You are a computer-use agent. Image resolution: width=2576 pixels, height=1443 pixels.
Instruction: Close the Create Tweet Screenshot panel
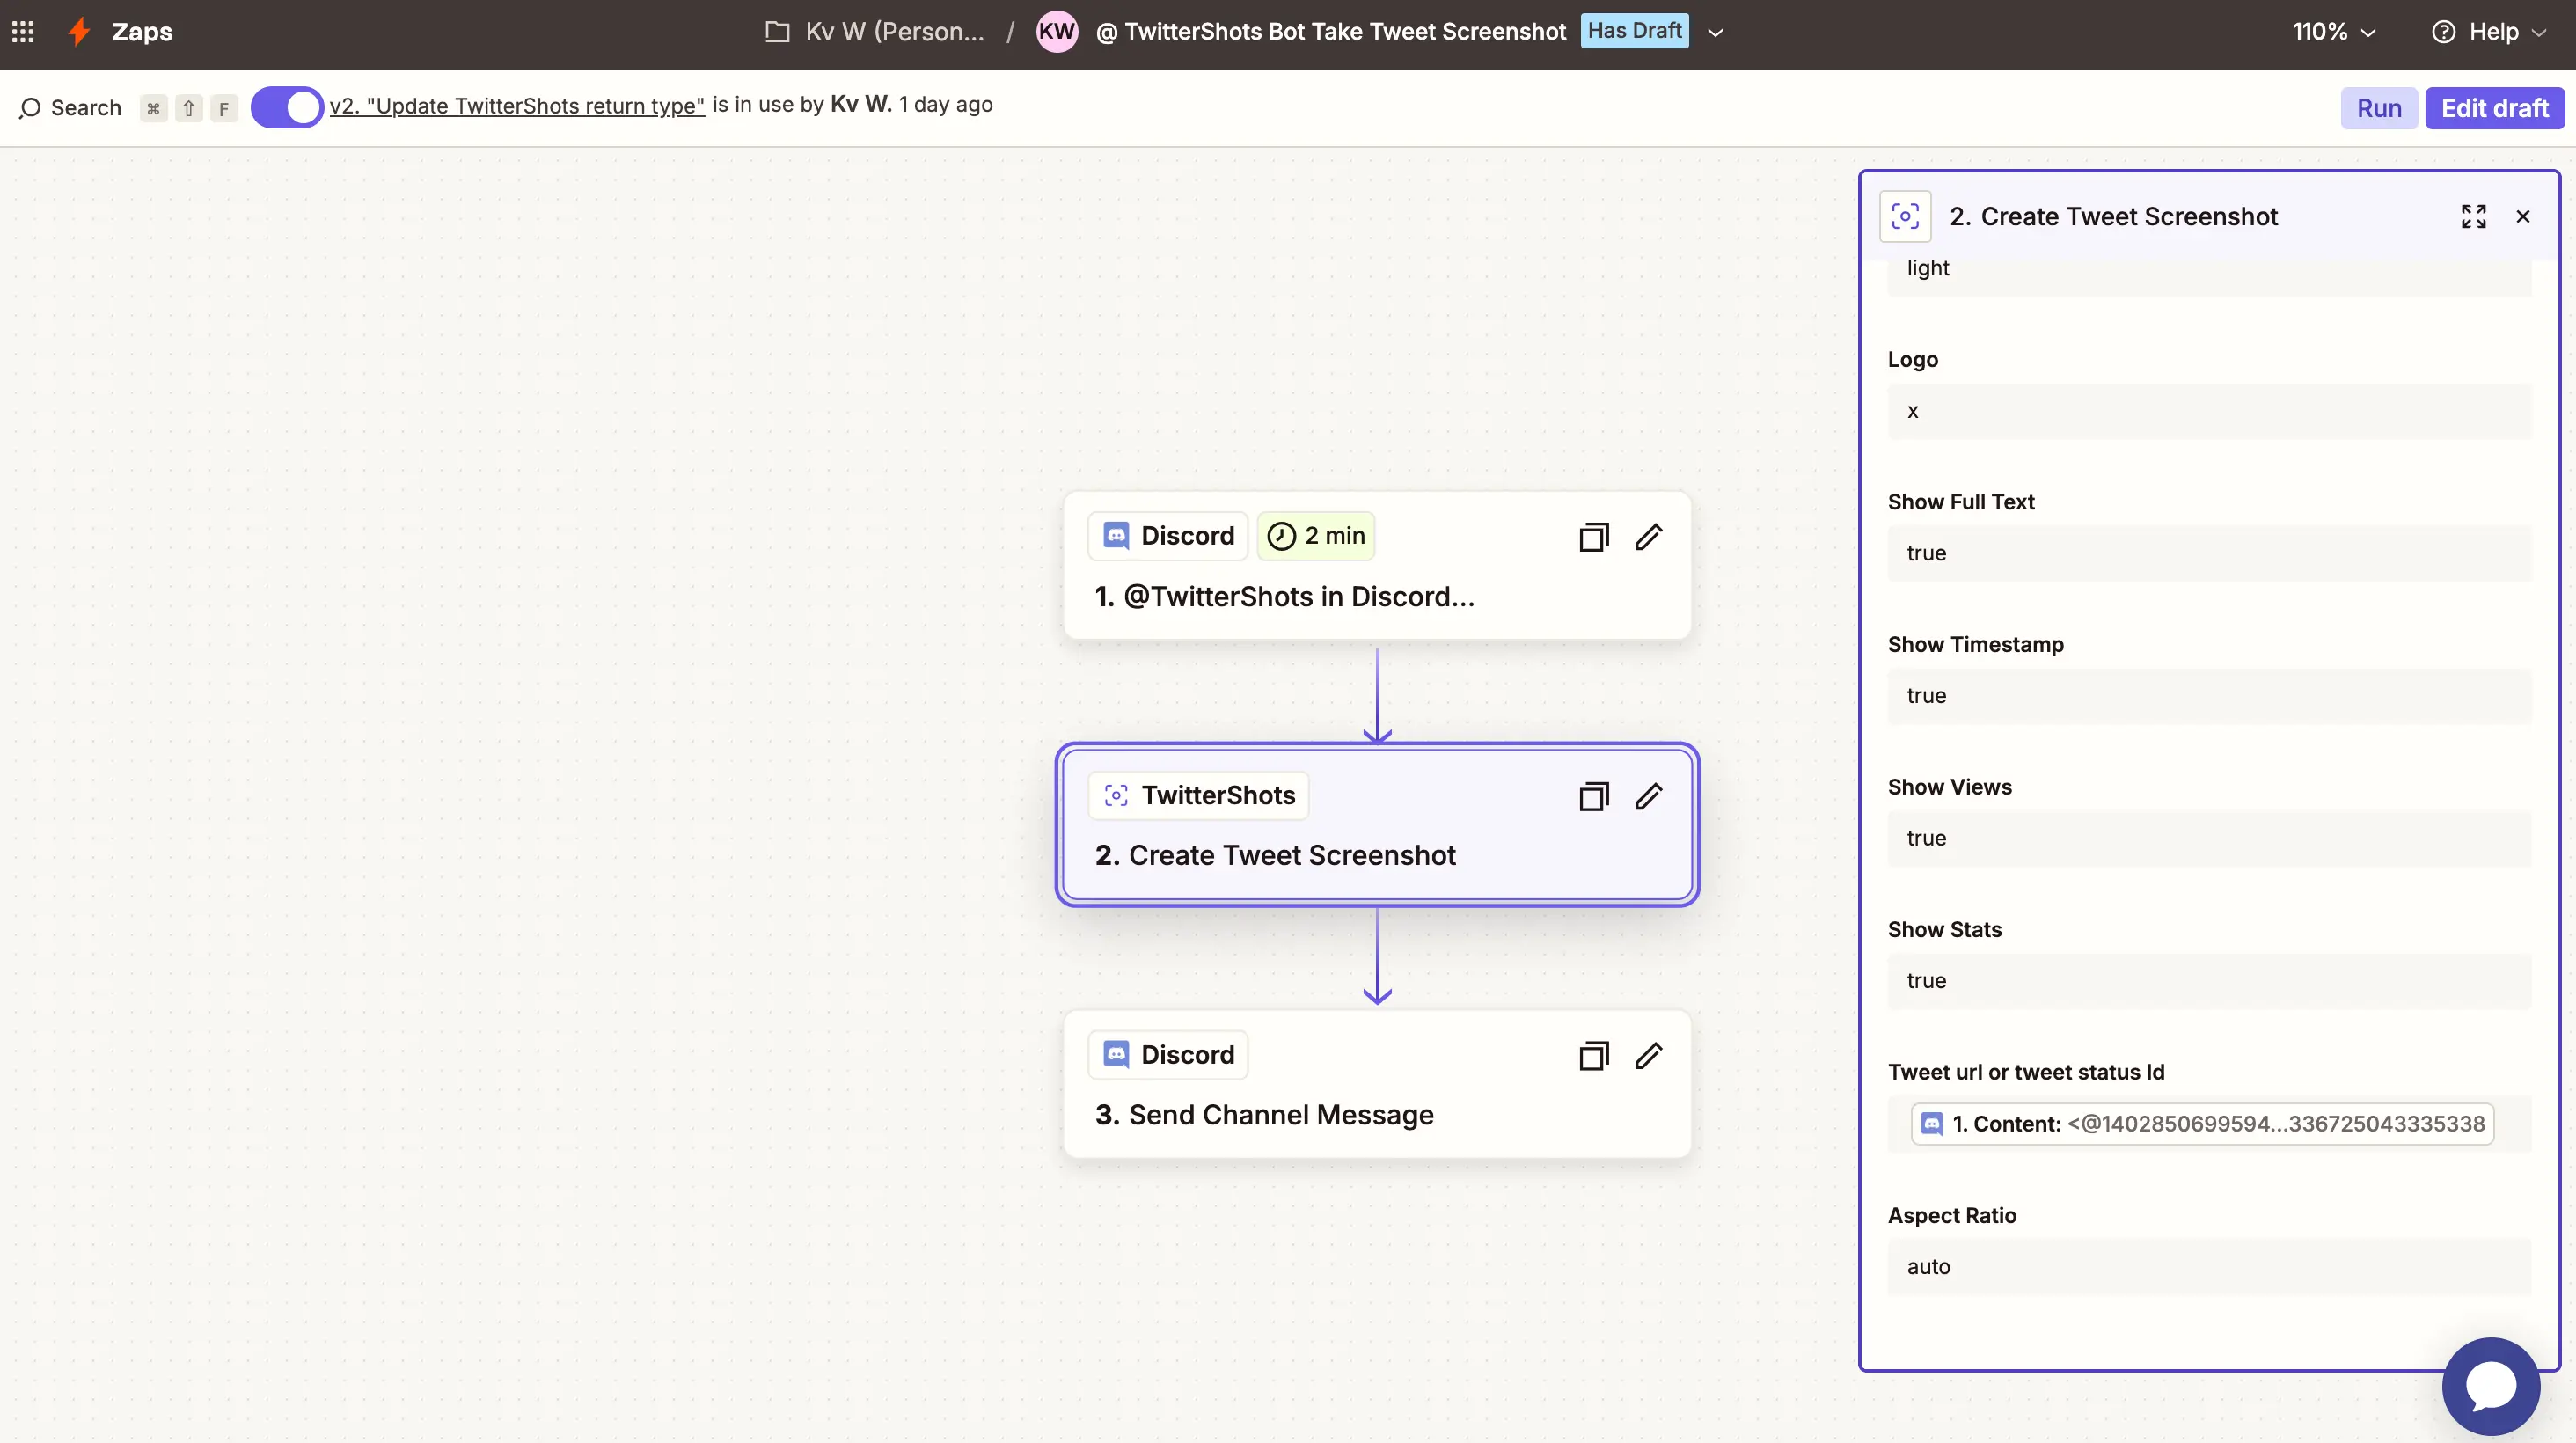point(2523,216)
